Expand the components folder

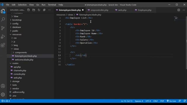tap(21, 52)
